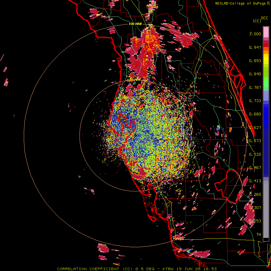Select the 0.733 legend value
Image resolution: width=271 pixels, height=271 pixels.
255,101
